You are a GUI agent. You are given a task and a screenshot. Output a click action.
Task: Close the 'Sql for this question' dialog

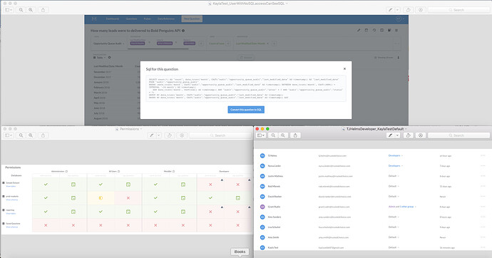tap(344, 68)
